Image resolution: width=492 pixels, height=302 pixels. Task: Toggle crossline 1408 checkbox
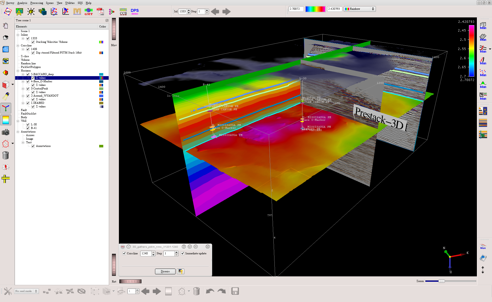(x=28, y=49)
